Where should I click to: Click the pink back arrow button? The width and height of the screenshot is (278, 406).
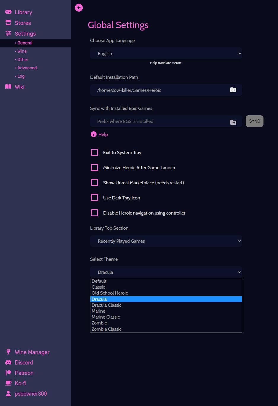pyautogui.click(x=79, y=8)
